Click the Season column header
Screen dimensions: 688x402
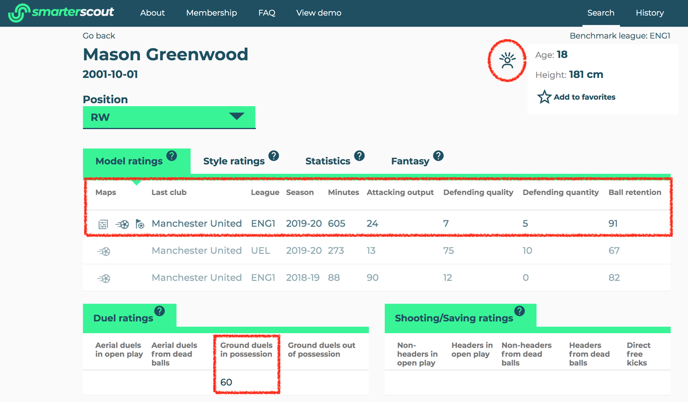300,192
